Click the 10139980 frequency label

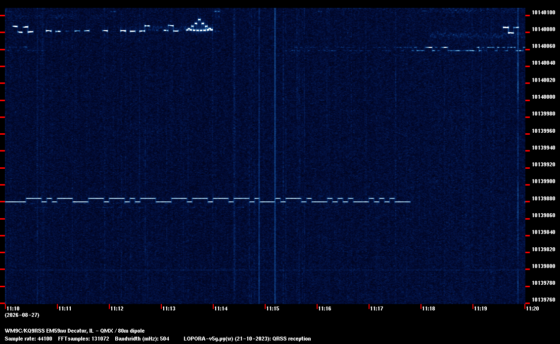544,114
